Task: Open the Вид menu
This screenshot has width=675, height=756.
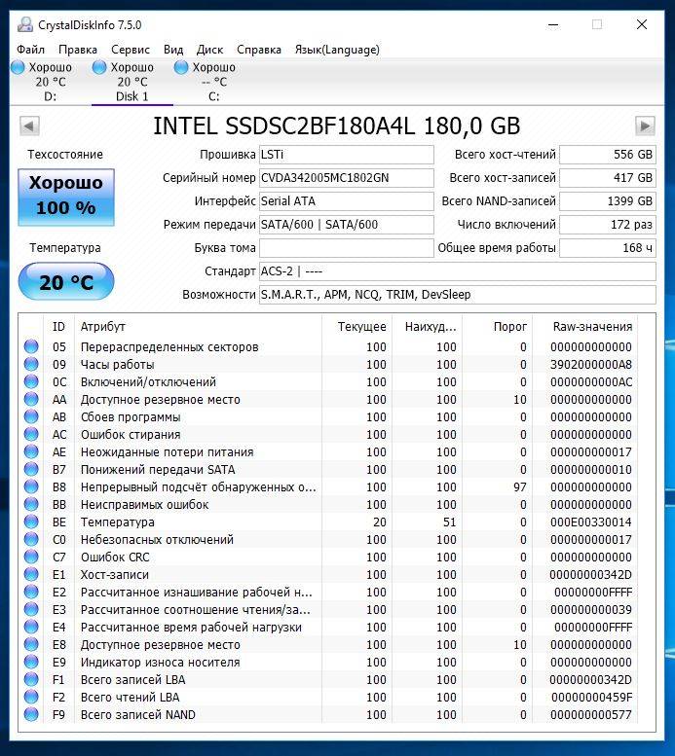Action: [x=173, y=50]
